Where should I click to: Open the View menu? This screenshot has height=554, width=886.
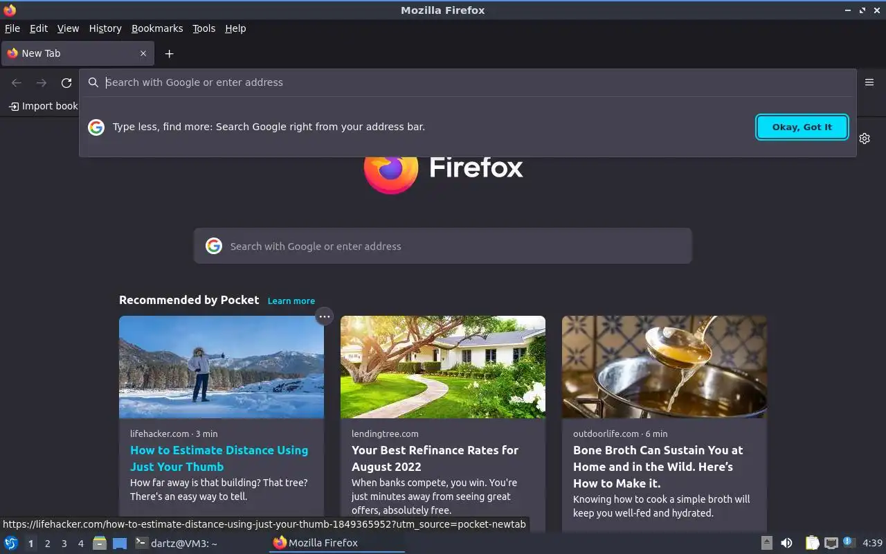click(x=68, y=28)
